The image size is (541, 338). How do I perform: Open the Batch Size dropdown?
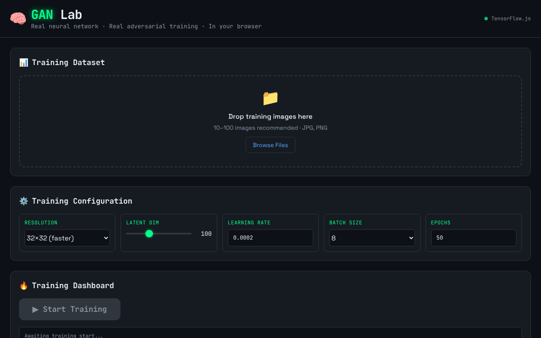pos(372,238)
